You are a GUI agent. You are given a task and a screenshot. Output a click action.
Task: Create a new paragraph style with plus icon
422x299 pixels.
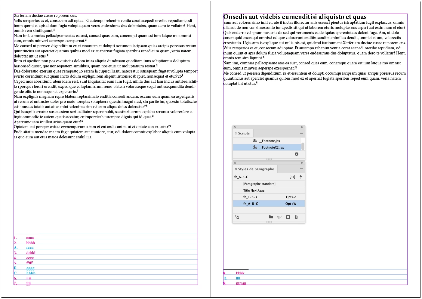pyautogui.click(x=288, y=217)
